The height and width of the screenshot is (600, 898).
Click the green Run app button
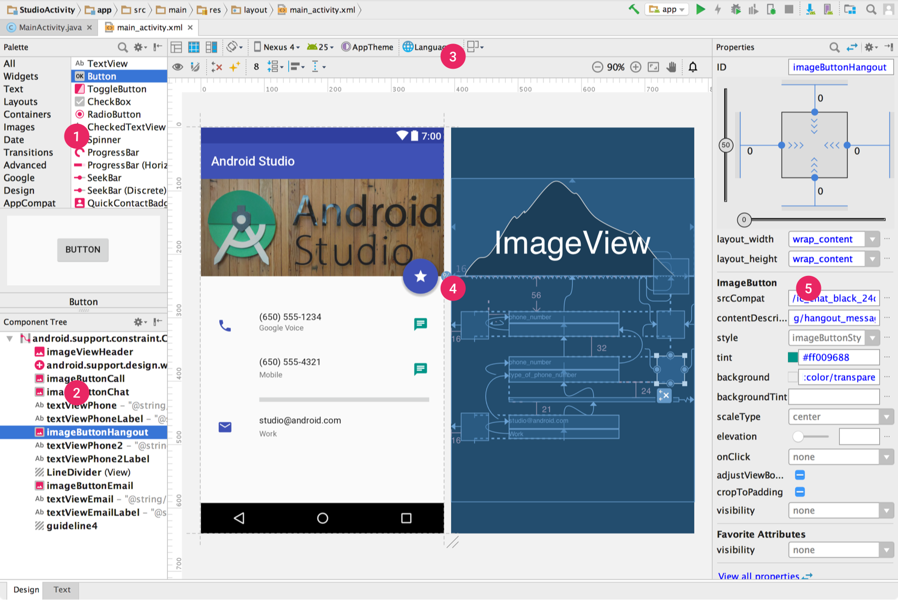point(700,9)
